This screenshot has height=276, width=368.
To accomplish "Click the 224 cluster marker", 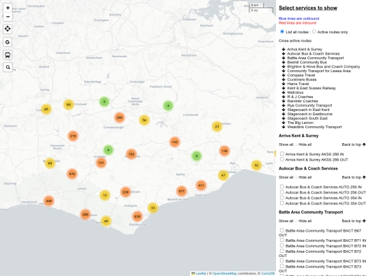I will tap(125, 192).
